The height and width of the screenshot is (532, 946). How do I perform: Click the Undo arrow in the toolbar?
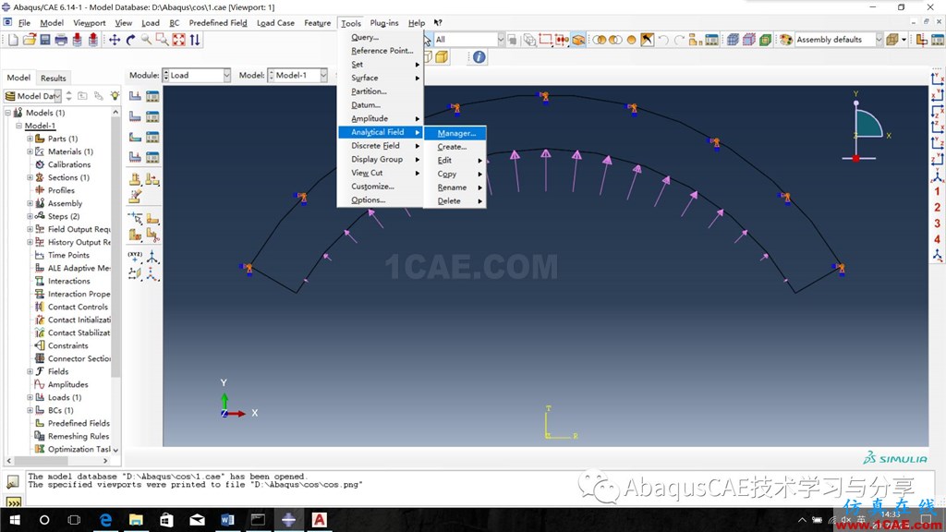tap(663, 40)
